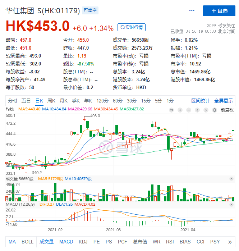The width and height of the screenshot is (239, 251).
Task: Enable the BIAS indicator
Action: click(x=185, y=242)
